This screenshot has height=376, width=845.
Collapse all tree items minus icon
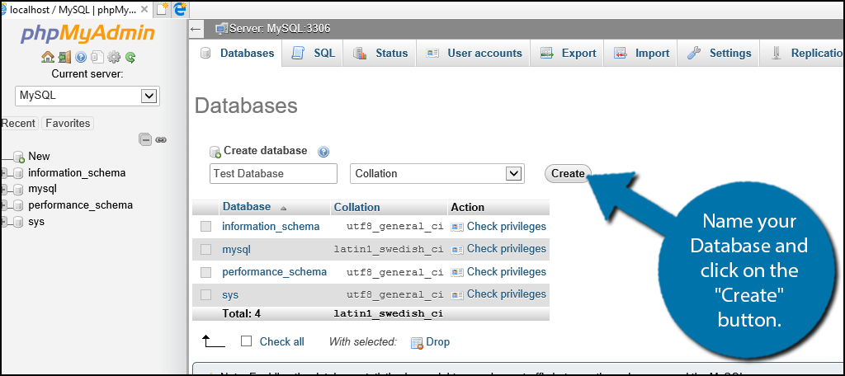click(x=145, y=139)
